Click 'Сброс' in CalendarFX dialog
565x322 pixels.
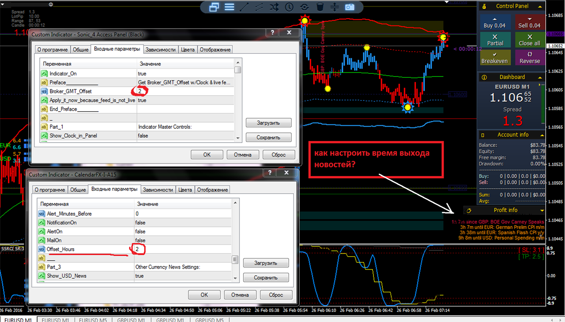pyautogui.click(x=276, y=295)
